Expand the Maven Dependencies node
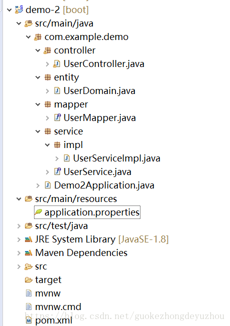The height and width of the screenshot is (326, 230). pyautogui.click(x=19, y=253)
